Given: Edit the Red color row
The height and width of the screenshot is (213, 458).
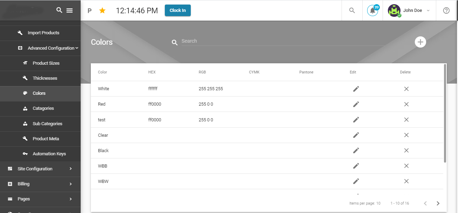Looking at the screenshot, I should coord(356,104).
